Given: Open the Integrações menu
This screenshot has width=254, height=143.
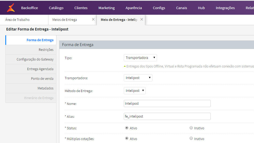Looking at the screenshot, I should pyautogui.click(x=225, y=8).
